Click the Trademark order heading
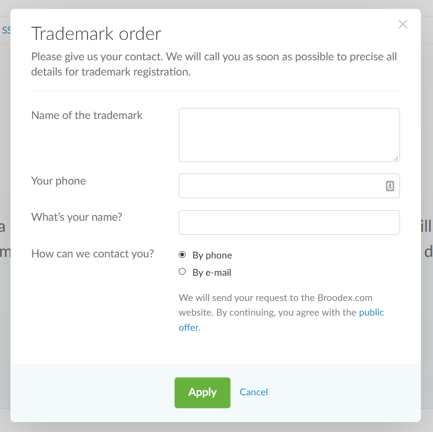Viewport: 433px width, 432px height. (x=96, y=34)
